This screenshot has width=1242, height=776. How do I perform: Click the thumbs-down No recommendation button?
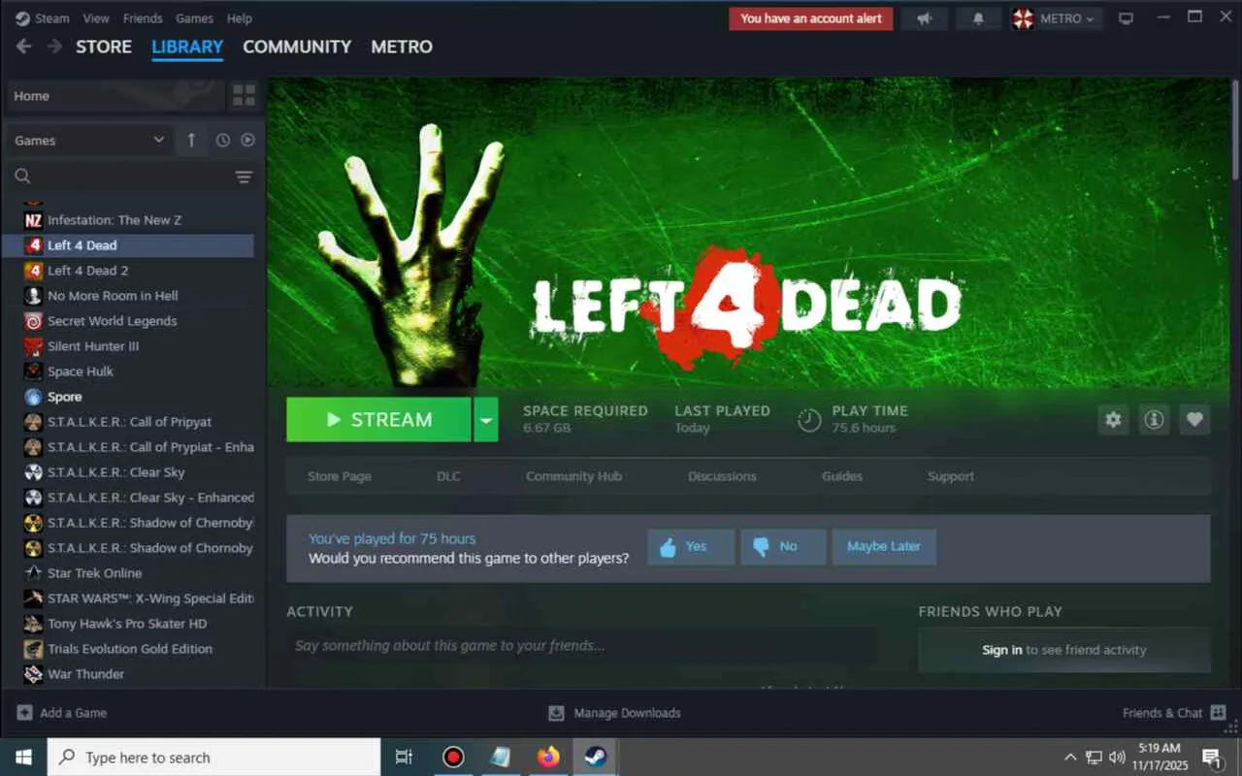click(783, 547)
